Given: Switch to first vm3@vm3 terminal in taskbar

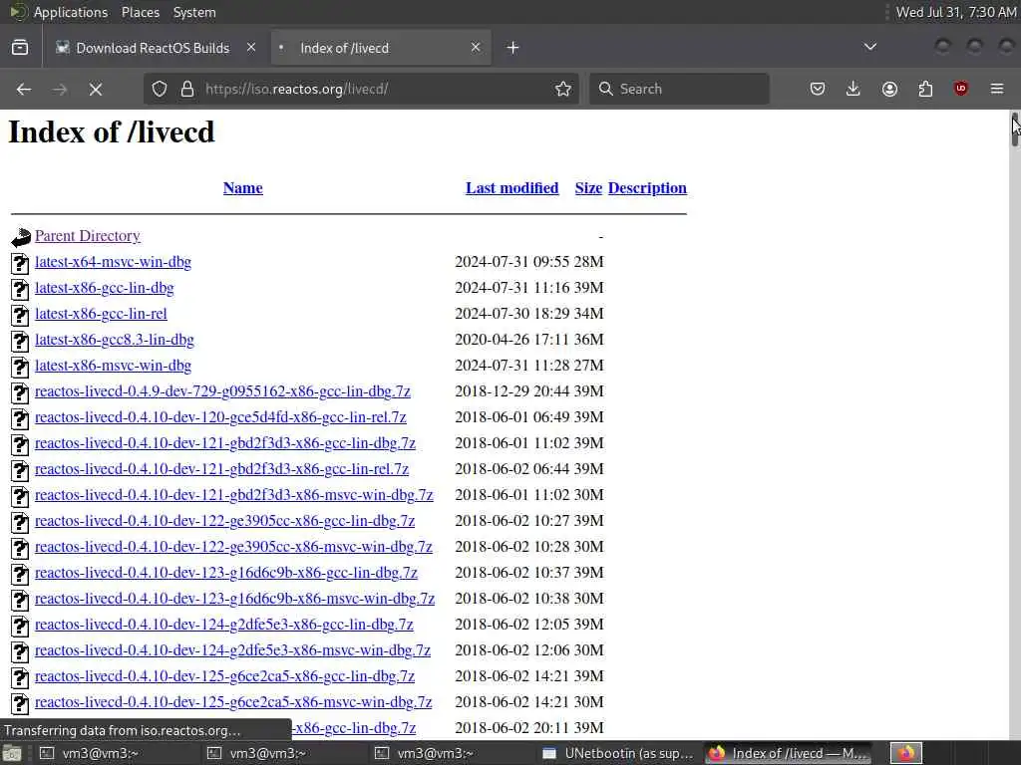Looking at the screenshot, I should pyautogui.click(x=90, y=753).
